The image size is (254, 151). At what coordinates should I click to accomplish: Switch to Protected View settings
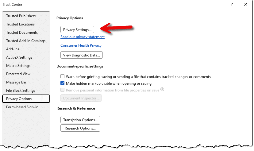pos(18,74)
